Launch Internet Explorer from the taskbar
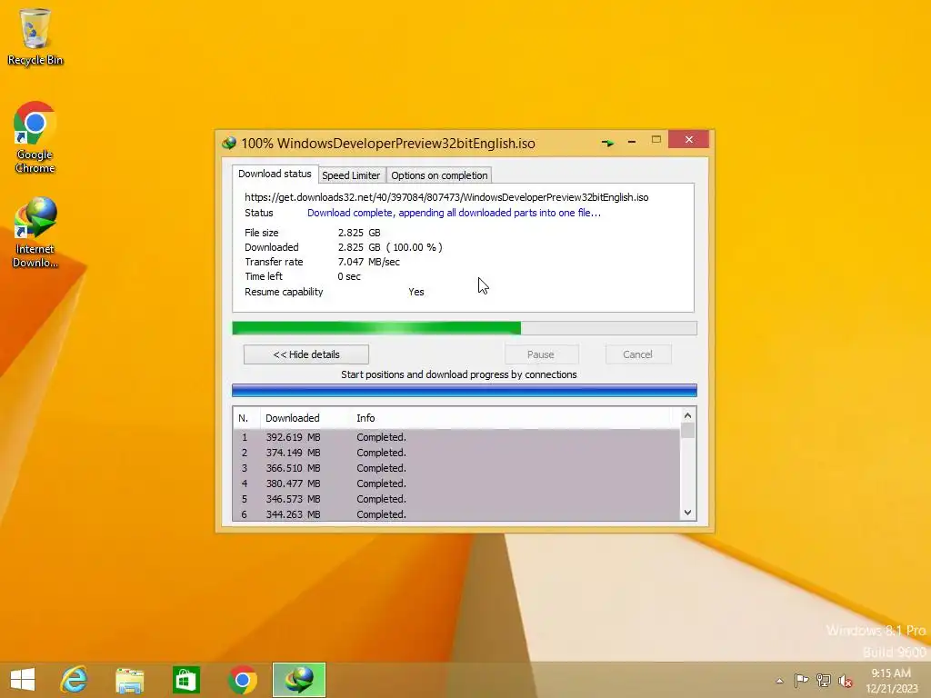 (74, 680)
